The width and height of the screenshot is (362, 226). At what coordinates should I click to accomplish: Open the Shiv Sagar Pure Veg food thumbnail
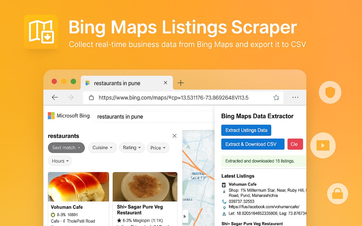pyautogui.click(x=145, y=187)
